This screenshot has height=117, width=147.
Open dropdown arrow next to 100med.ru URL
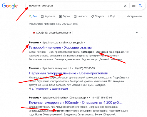[x=90, y=98]
